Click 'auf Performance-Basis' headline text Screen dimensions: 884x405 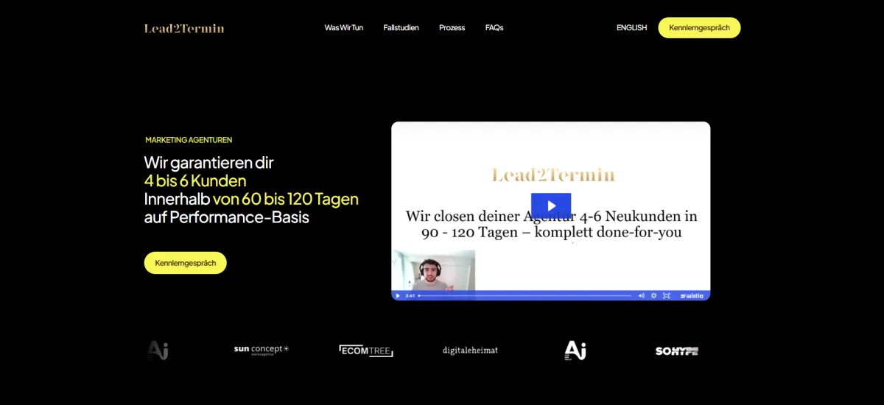click(x=227, y=218)
